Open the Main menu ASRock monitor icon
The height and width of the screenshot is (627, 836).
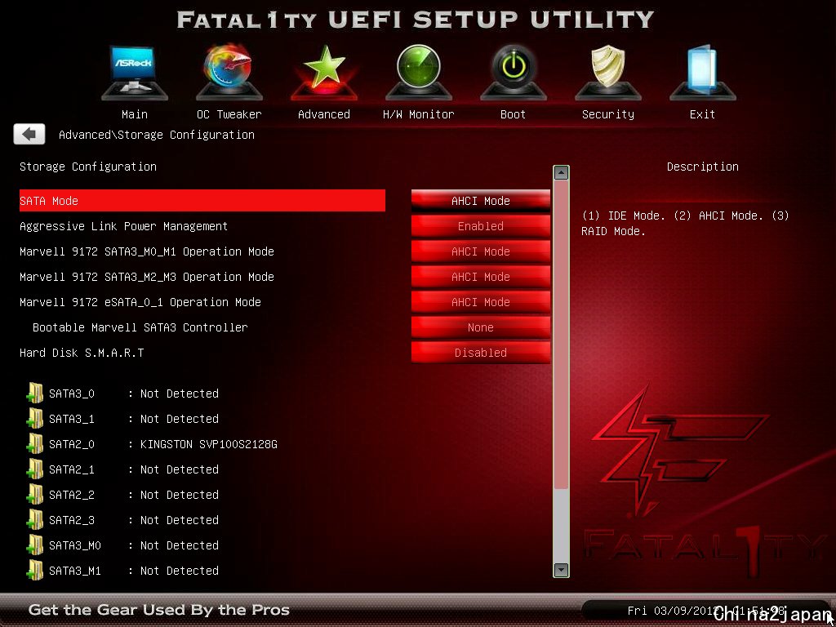(135, 73)
